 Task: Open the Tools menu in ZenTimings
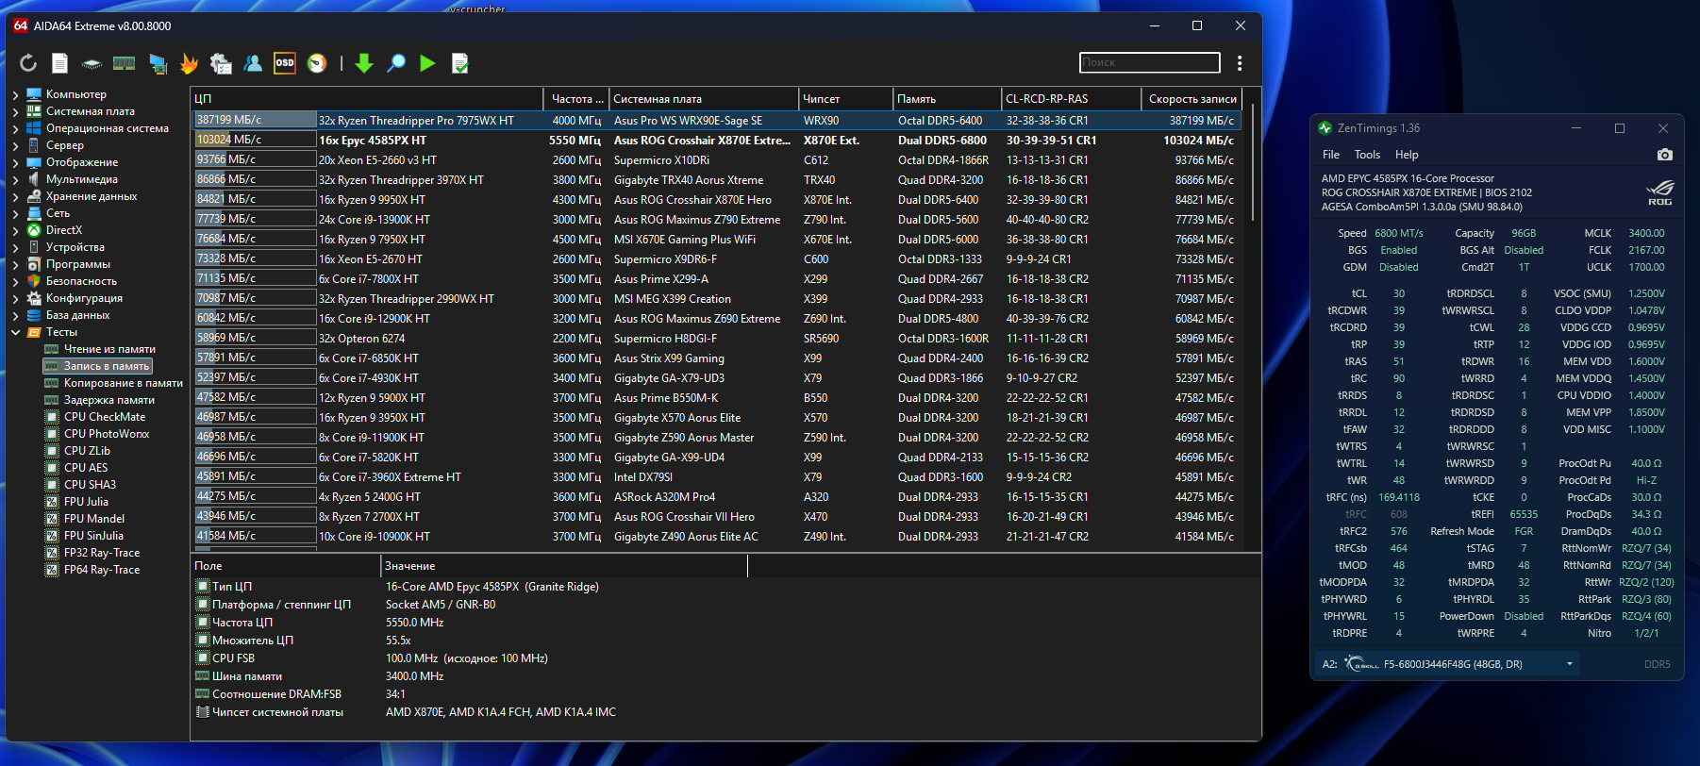[x=1367, y=155]
